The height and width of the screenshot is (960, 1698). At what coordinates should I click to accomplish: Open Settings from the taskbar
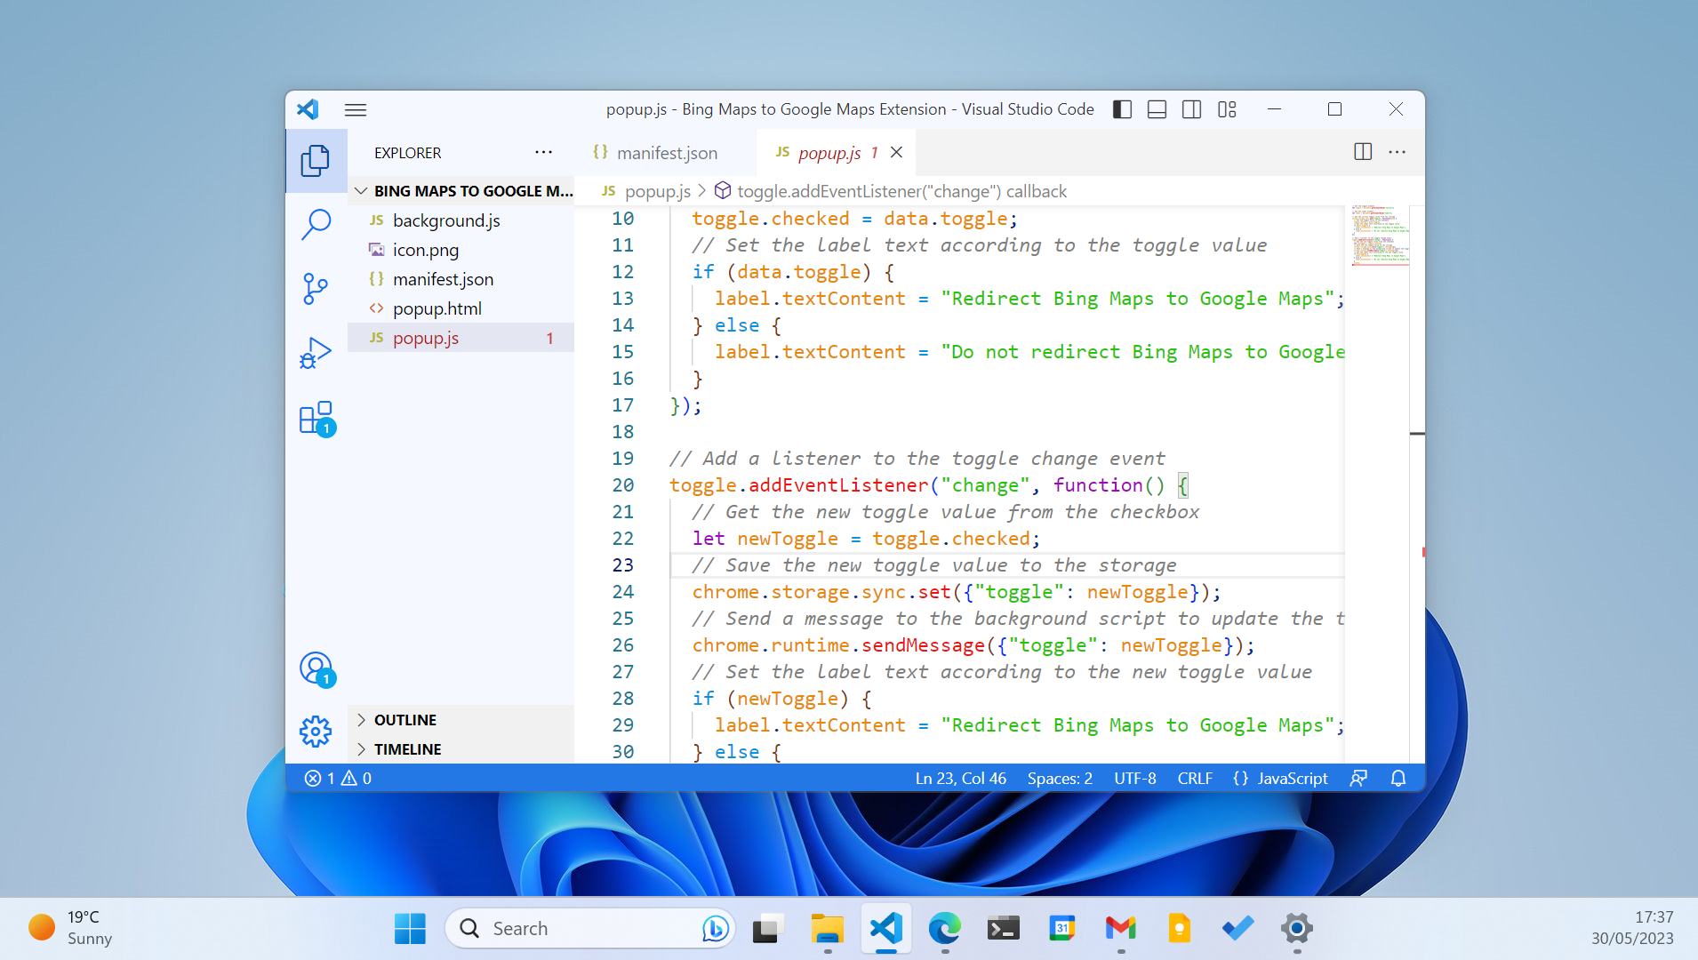[x=1297, y=929]
